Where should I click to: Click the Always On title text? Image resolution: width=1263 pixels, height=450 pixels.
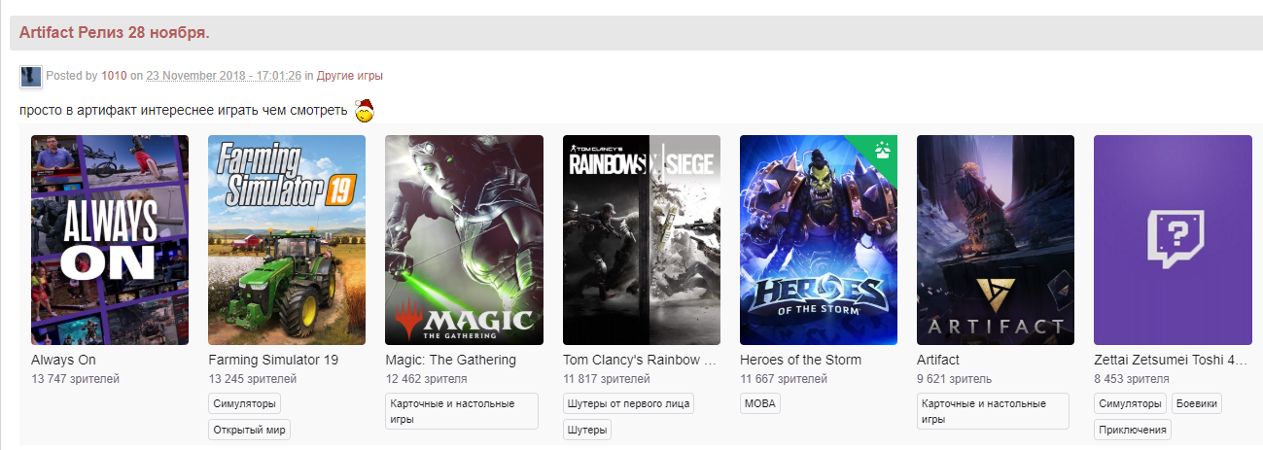coord(63,360)
